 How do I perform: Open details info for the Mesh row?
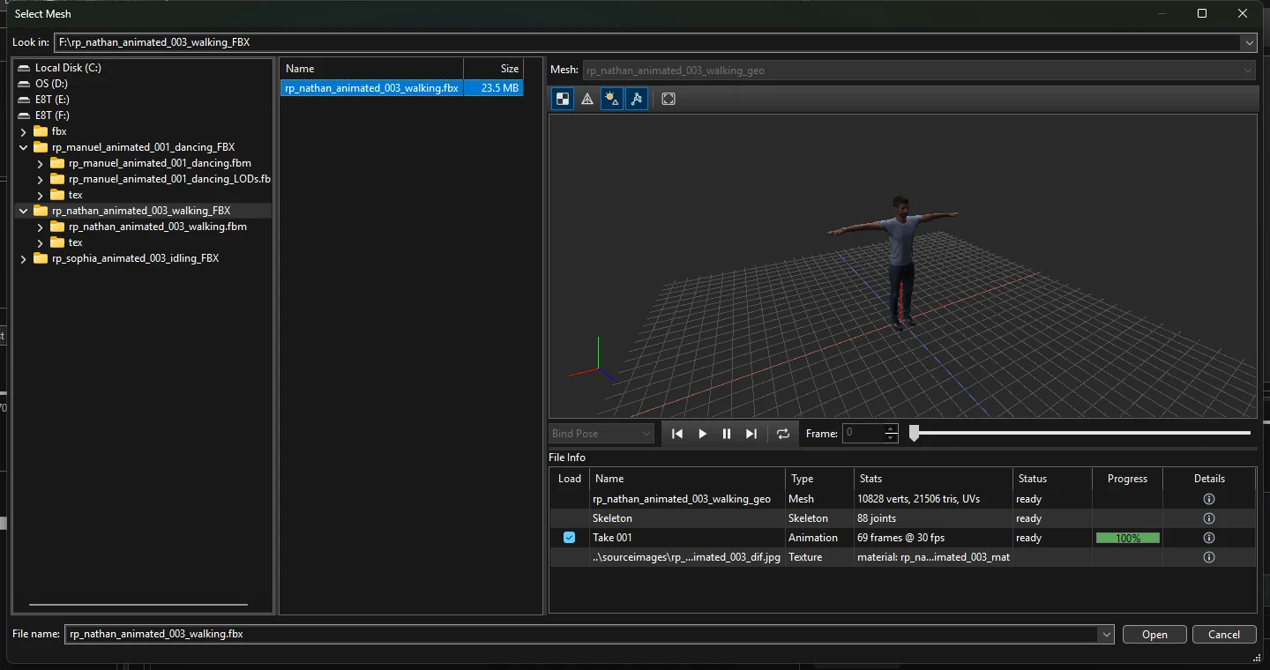click(x=1209, y=499)
